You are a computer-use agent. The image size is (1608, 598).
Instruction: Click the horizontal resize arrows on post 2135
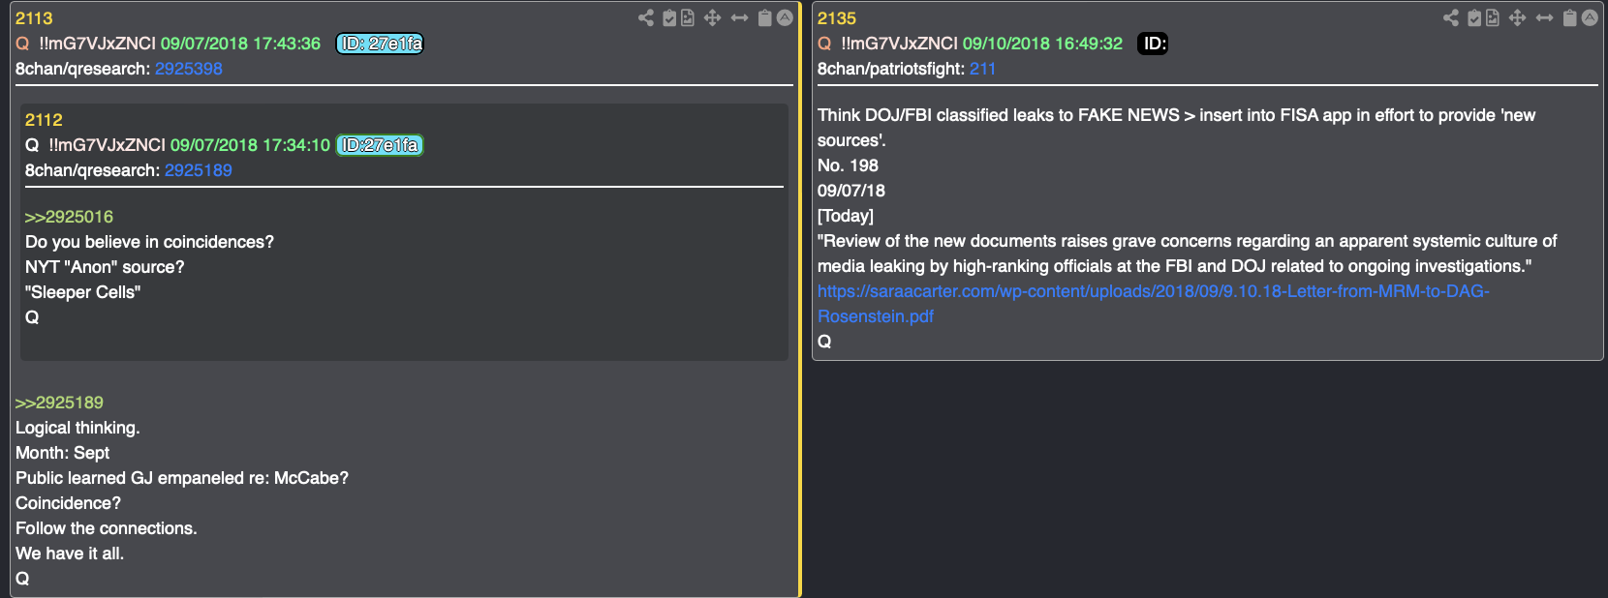pos(1544,17)
